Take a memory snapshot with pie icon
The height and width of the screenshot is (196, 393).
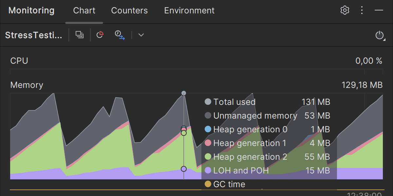coord(100,35)
